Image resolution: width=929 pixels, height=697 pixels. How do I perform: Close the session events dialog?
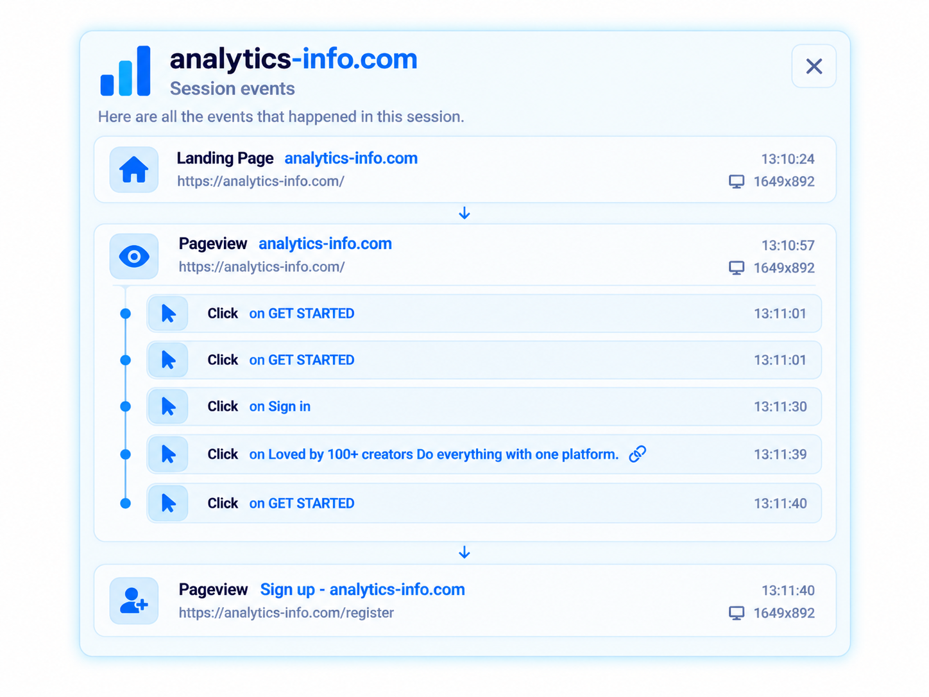814,66
